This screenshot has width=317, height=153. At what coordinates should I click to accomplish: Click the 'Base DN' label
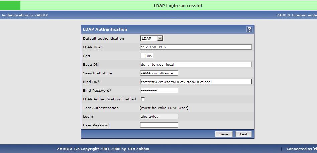[x=91, y=65]
